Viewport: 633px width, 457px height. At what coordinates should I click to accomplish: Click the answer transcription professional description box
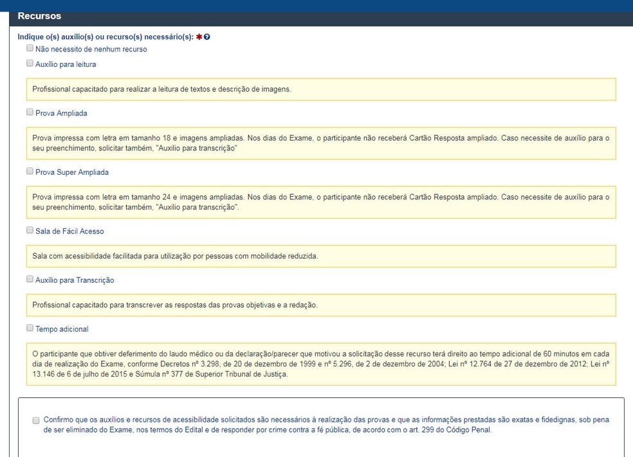[x=320, y=305]
